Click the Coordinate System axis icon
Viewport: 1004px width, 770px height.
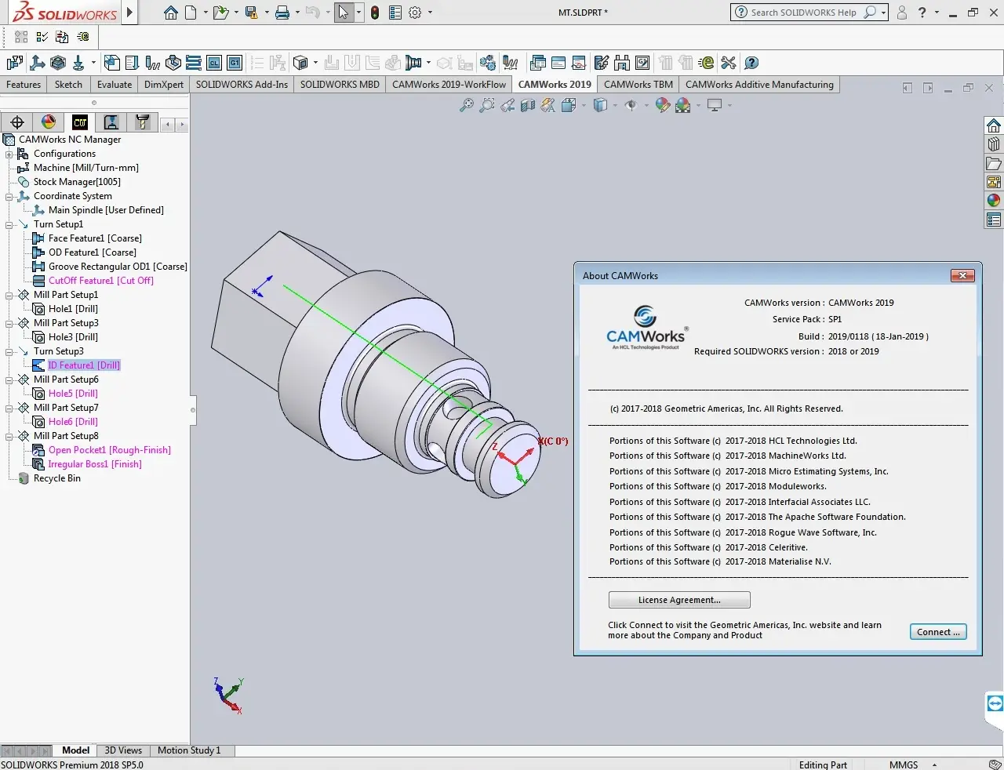[37, 63]
